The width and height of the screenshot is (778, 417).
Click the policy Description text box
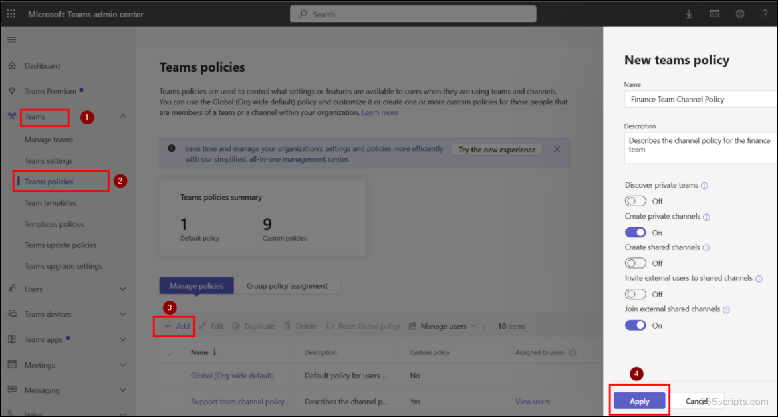pos(700,148)
